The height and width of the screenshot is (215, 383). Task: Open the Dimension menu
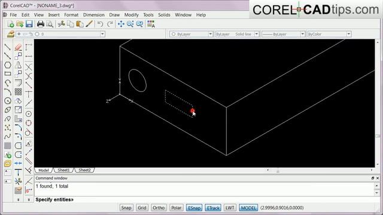click(x=94, y=15)
